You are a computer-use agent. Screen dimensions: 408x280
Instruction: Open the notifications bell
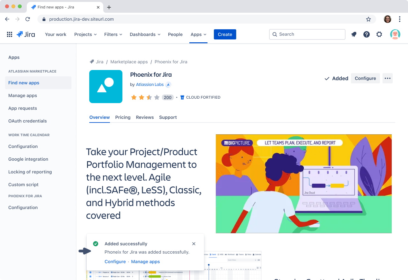coord(353,34)
